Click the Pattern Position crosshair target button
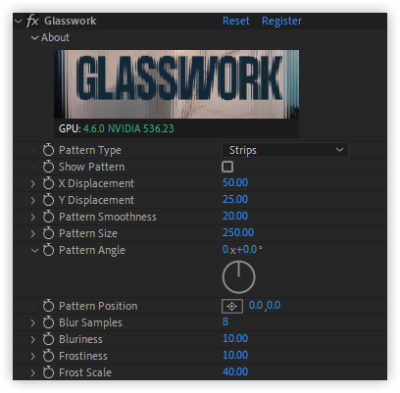 (232, 306)
